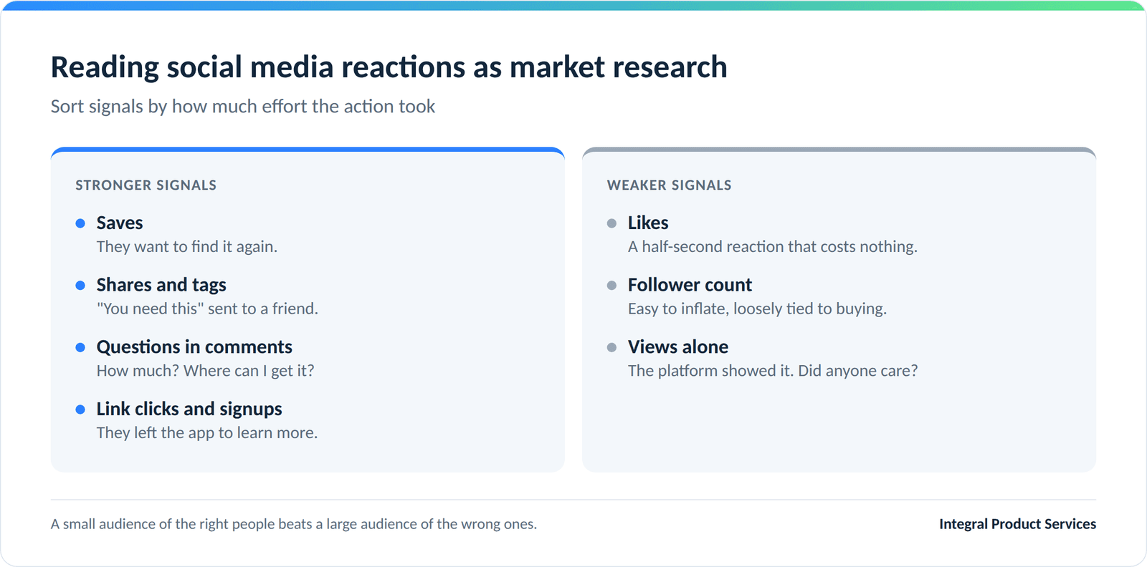Image resolution: width=1147 pixels, height=567 pixels.
Task: Select the Weaker Signals heading
Action: pos(669,185)
